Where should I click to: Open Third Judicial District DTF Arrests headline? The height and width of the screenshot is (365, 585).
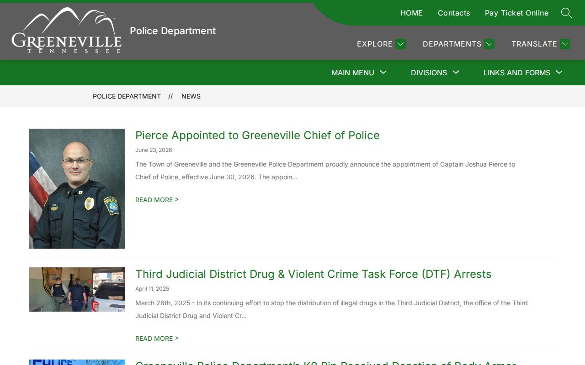314,274
